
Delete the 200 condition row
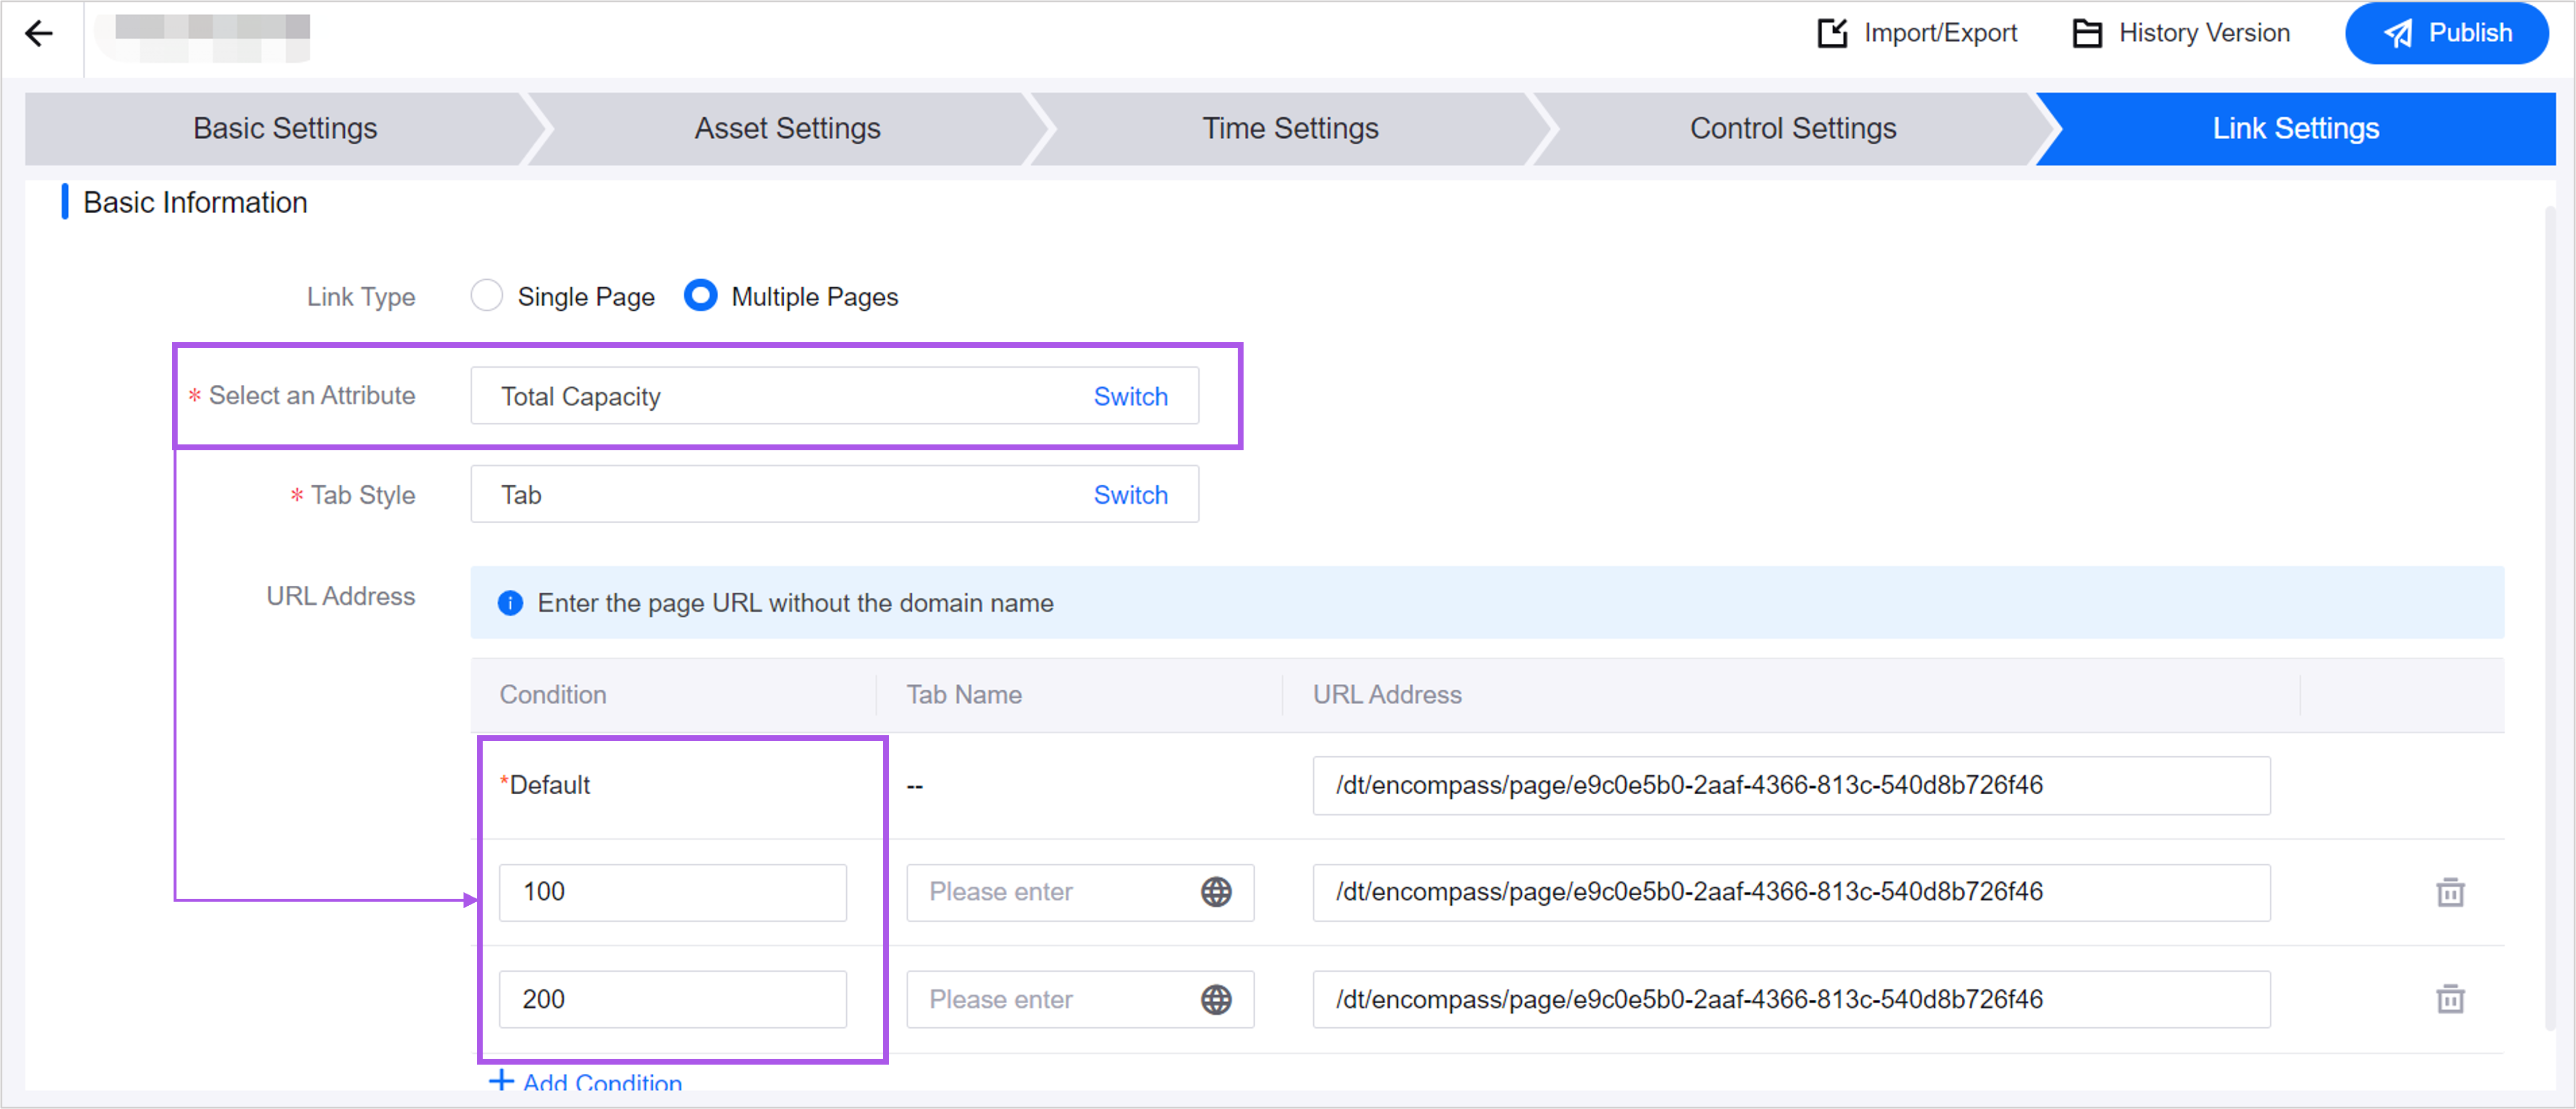coord(2450,998)
